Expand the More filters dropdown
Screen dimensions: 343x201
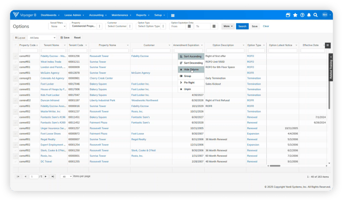(x=227, y=26)
